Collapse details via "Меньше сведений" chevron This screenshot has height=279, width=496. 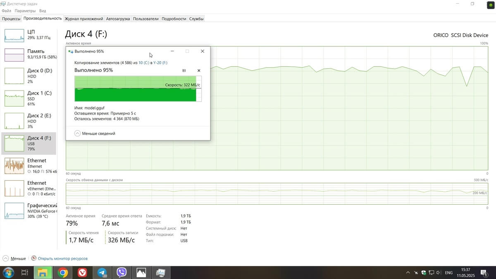click(x=78, y=134)
